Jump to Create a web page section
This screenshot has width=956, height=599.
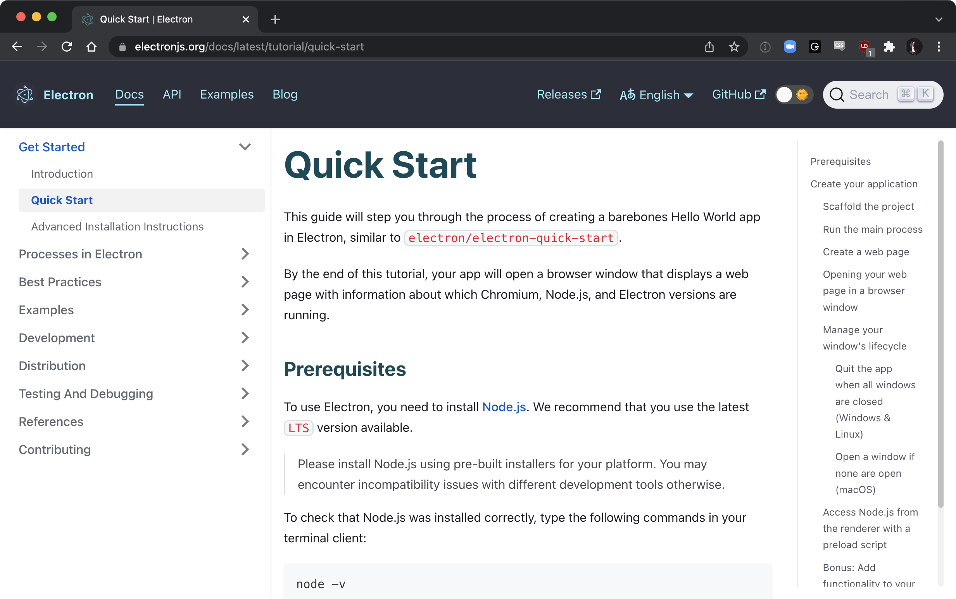(866, 252)
